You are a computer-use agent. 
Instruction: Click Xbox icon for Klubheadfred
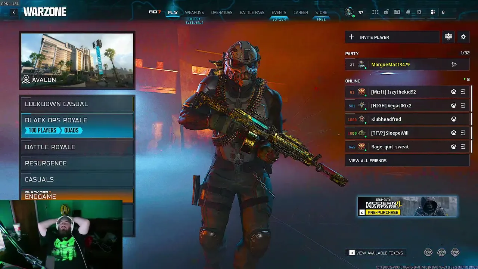[x=454, y=120]
